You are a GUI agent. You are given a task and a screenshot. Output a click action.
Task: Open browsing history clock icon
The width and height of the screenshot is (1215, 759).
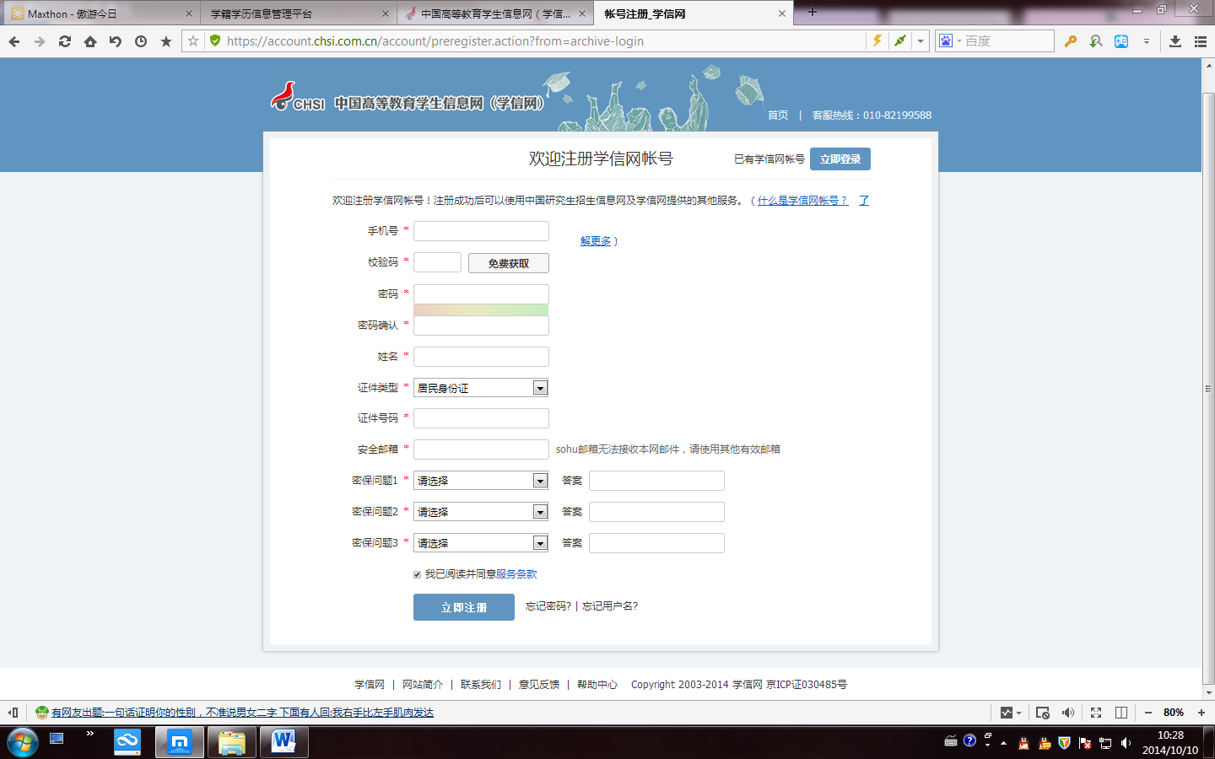(x=140, y=41)
